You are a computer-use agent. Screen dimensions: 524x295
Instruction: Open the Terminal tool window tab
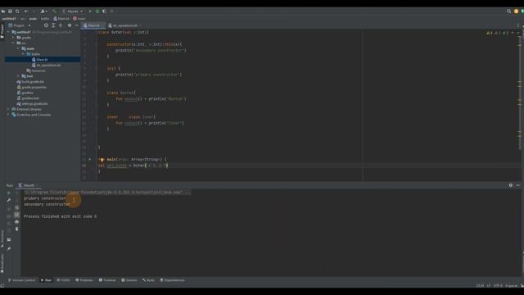(107, 280)
